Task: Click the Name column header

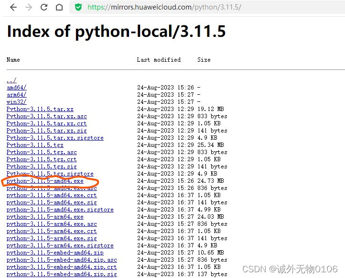Action: 13,60
